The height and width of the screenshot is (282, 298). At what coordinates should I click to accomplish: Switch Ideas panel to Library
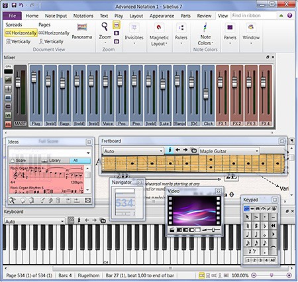[52, 161]
